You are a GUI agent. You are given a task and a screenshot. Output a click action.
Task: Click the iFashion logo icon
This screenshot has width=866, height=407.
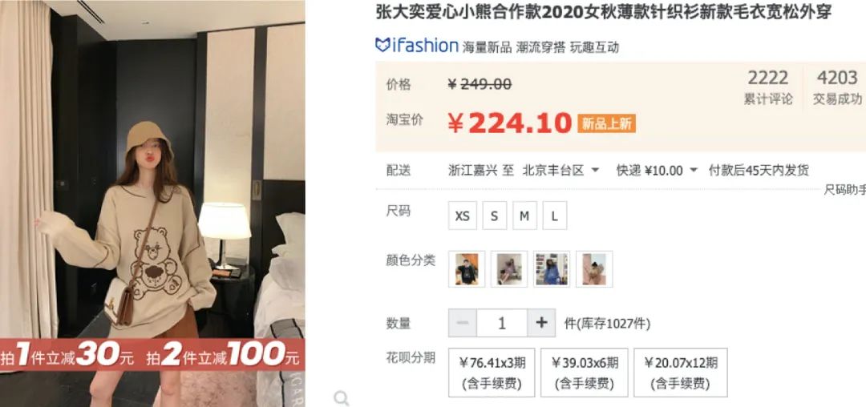(382, 45)
